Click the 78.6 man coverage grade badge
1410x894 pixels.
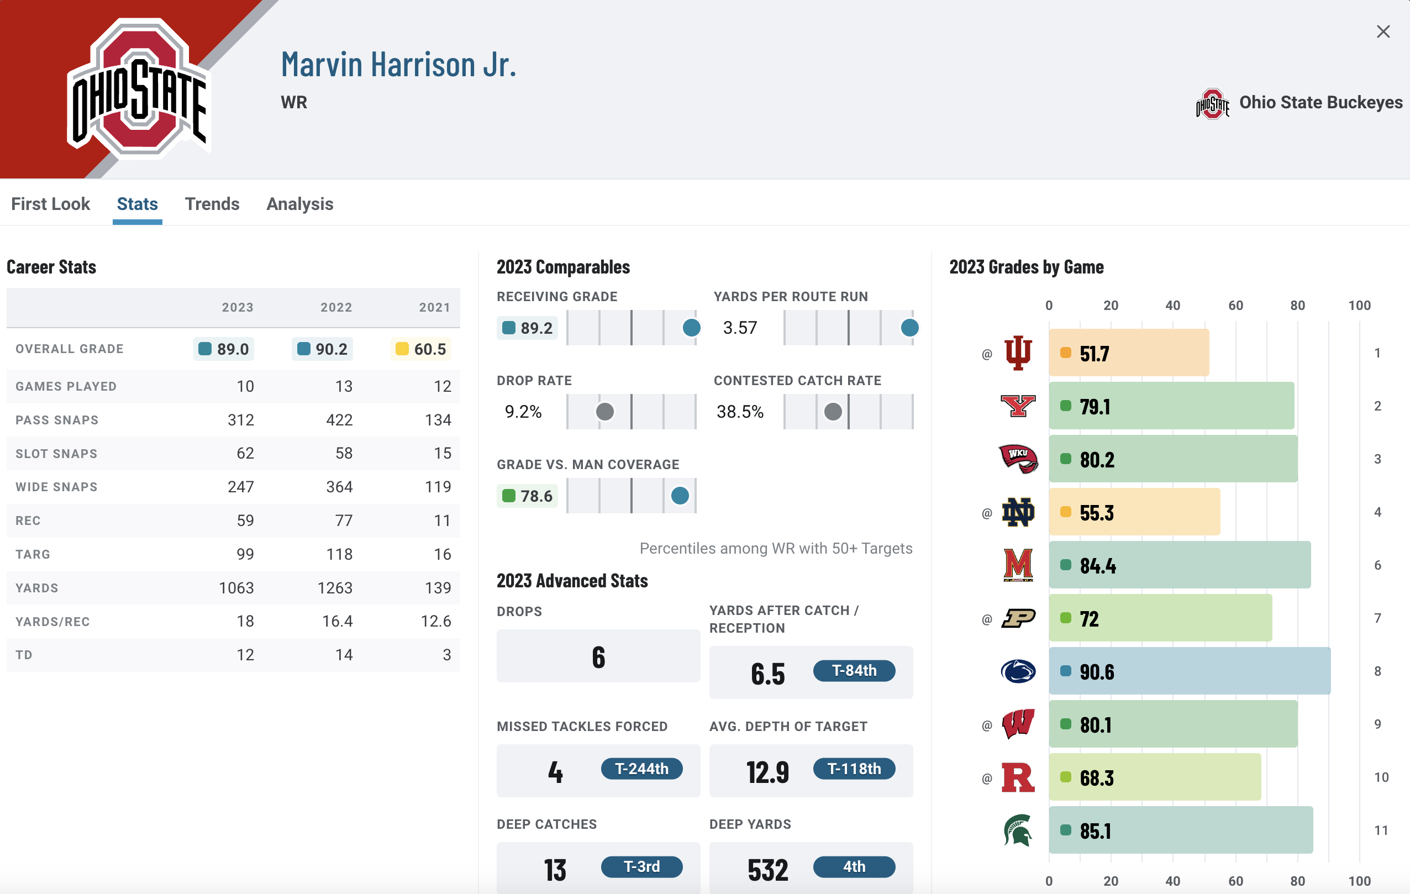click(x=527, y=496)
